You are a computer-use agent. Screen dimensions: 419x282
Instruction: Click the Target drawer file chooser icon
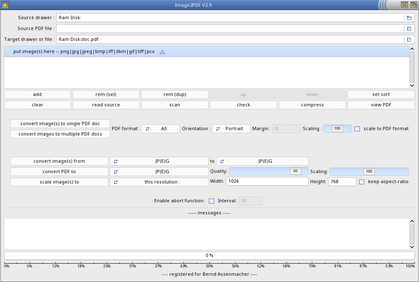point(409,40)
